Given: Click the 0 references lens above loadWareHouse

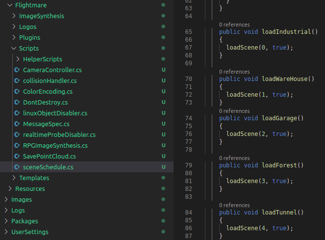Looking at the screenshot, I should [x=234, y=72].
